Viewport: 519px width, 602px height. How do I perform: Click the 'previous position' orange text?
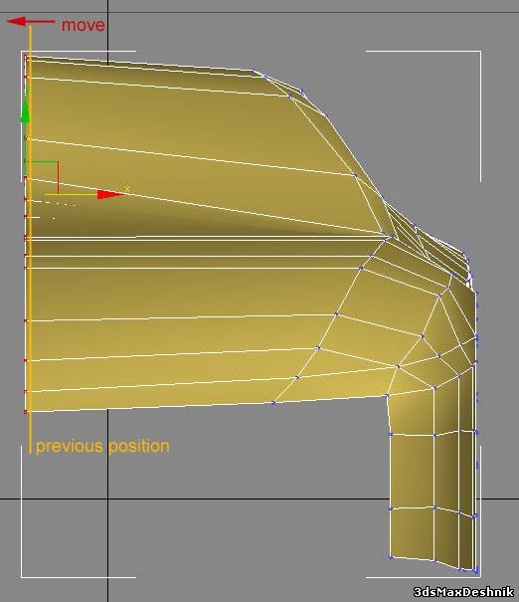coord(102,446)
